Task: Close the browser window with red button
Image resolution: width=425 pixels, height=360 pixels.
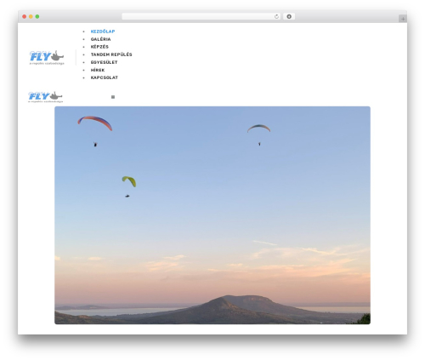Action: (x=25, y=17)
